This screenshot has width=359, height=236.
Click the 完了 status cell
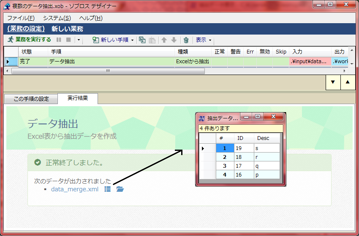[33, 62]
